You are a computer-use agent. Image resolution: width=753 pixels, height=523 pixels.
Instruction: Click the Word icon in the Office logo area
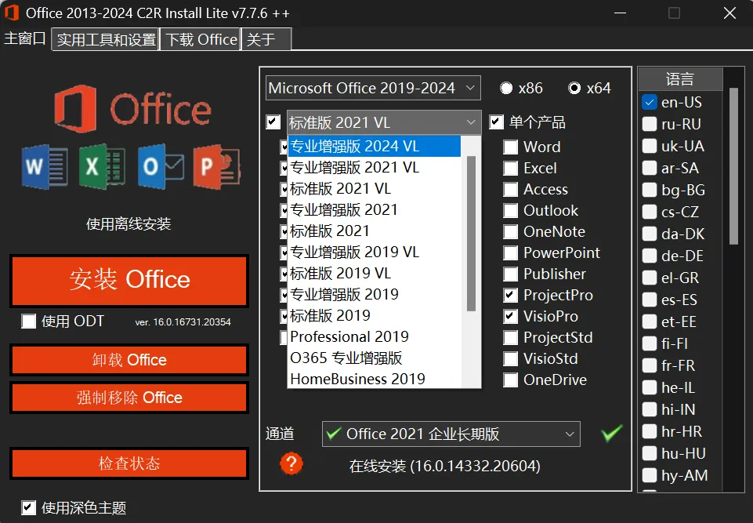click(45, 167)
